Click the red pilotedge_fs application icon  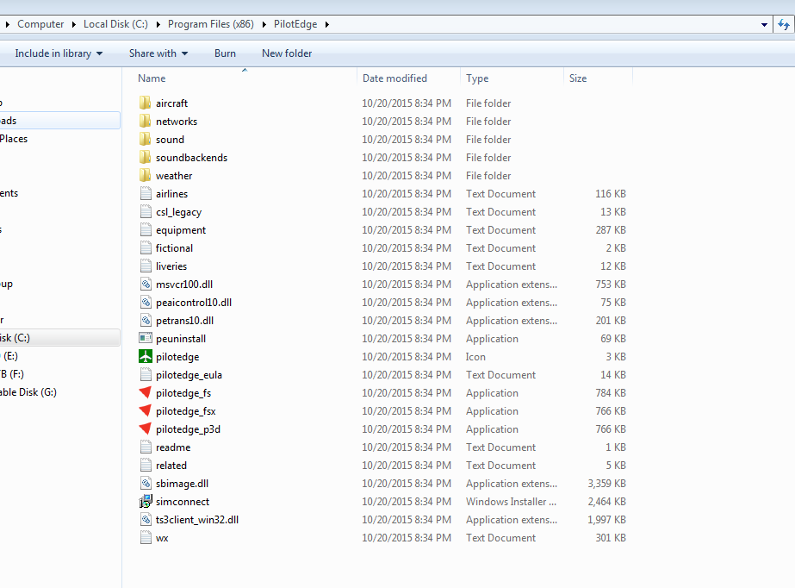click(146, 392)
